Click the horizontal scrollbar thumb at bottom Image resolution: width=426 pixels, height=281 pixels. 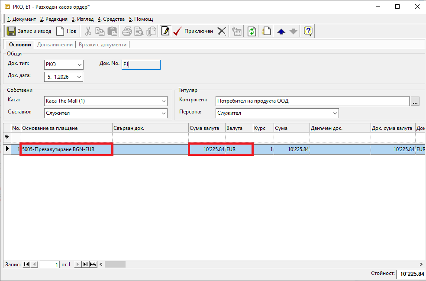[115, 265]
